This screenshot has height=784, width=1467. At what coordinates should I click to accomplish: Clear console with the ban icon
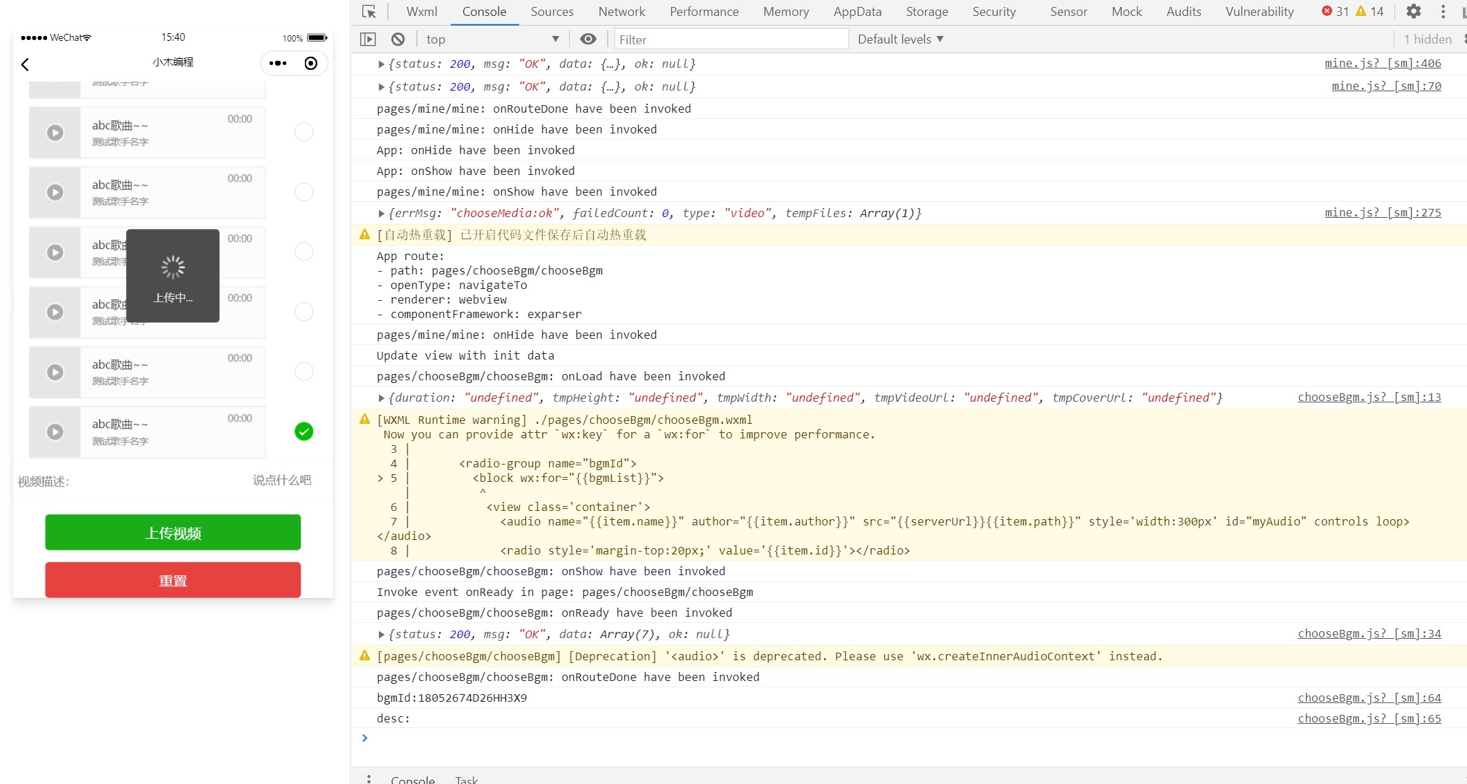pos(398,39)
